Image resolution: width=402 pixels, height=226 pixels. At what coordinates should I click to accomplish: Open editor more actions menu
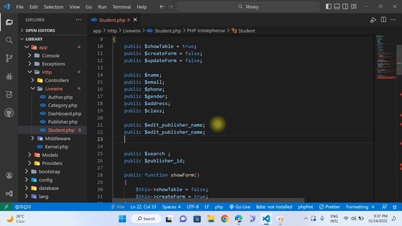click(x=393, y=19)
